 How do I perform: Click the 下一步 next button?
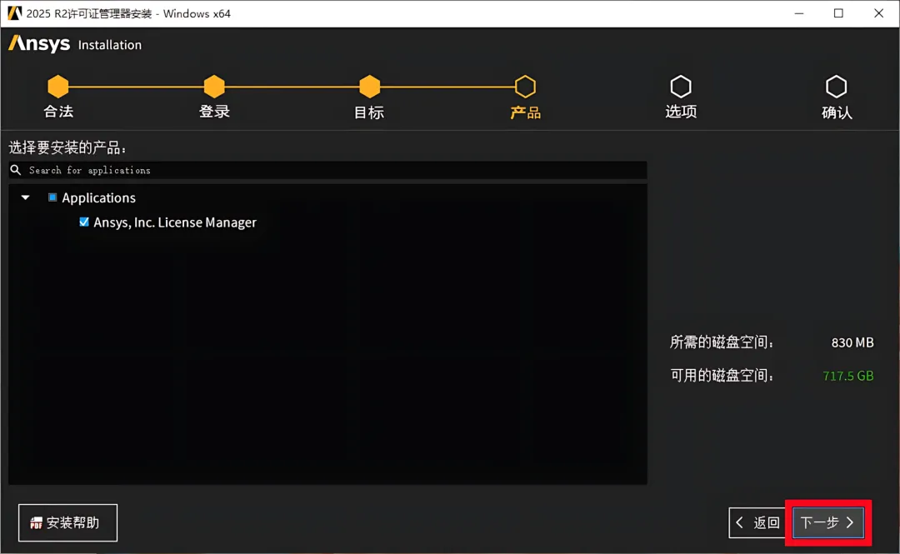pos(827,522)
